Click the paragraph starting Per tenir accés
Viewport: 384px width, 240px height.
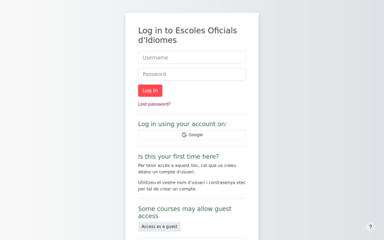[187, 169]
